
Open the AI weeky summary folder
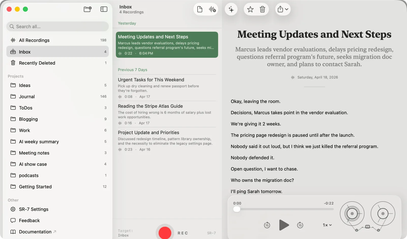pos(57,141)
